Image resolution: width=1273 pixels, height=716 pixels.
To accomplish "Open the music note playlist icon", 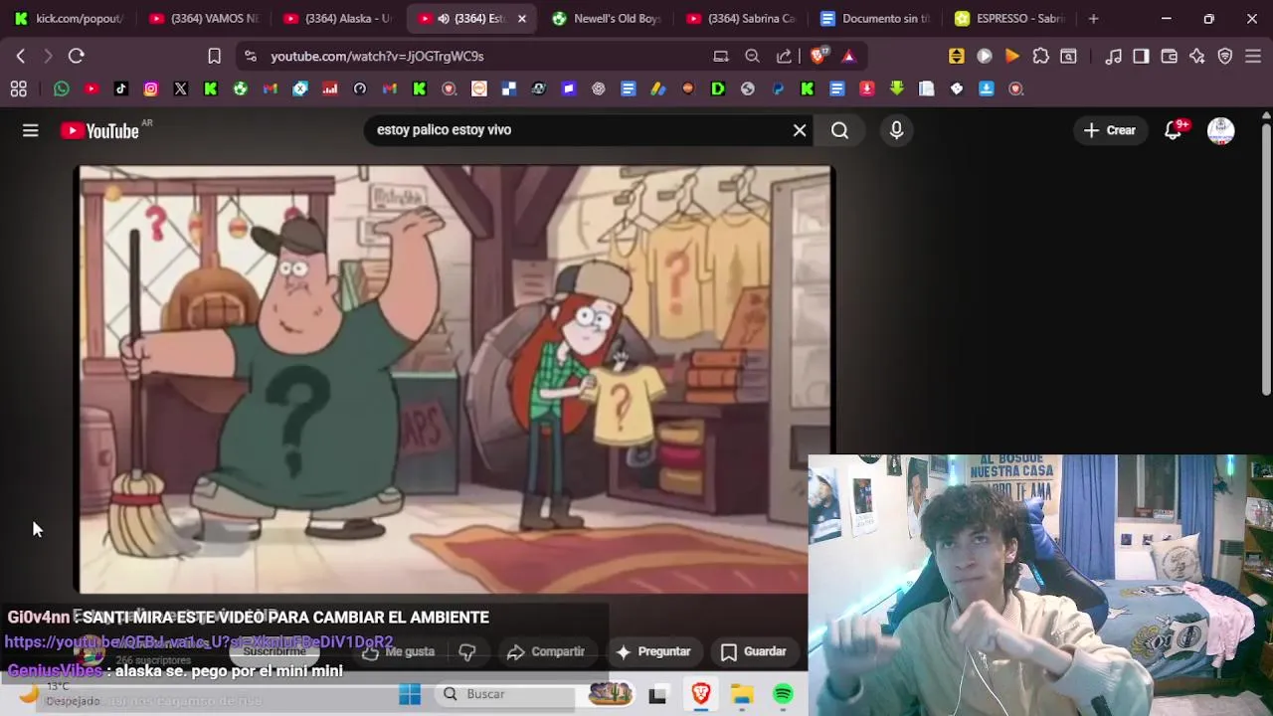I will (1113, 57).
